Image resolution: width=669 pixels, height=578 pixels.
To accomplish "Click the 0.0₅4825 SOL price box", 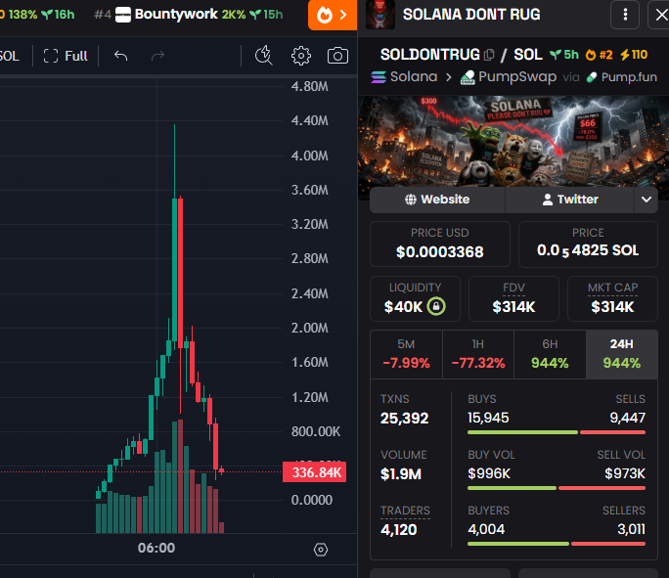I will click(x=588, y=244).
